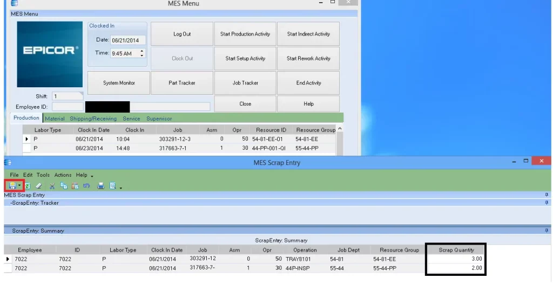
Task: Click the scroll up arrow of the production grid
Action: (x=340, y=128)
